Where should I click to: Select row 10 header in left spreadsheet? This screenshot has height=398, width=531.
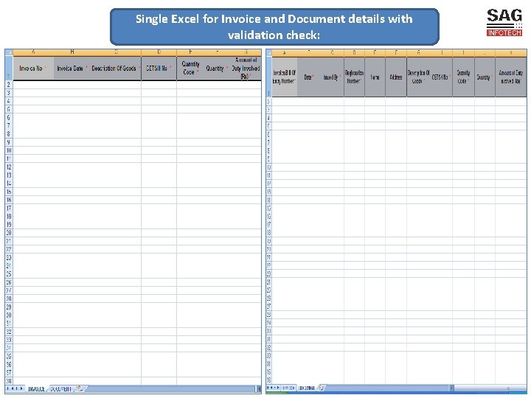(9, 150)
